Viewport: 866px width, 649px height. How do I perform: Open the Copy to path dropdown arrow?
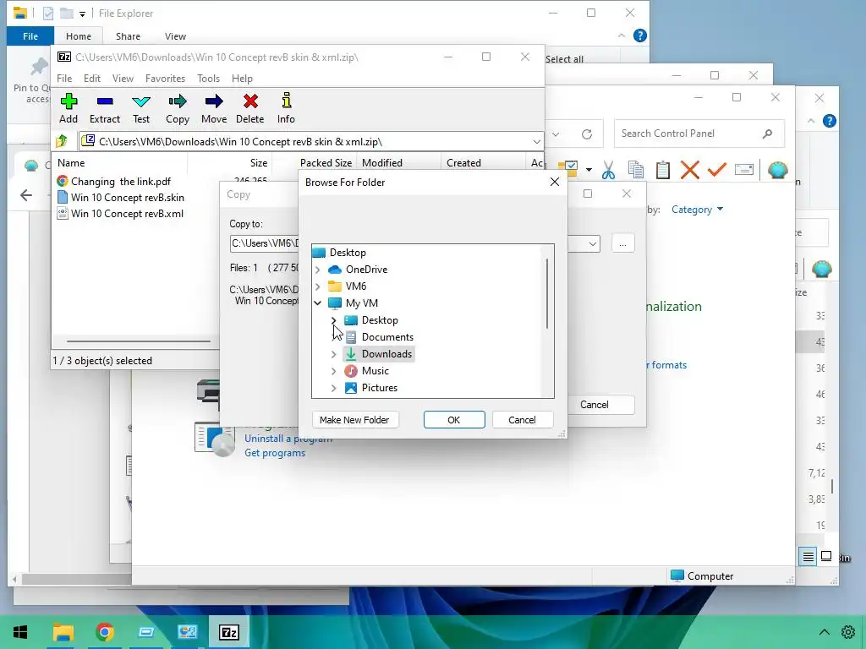point(592,243)
